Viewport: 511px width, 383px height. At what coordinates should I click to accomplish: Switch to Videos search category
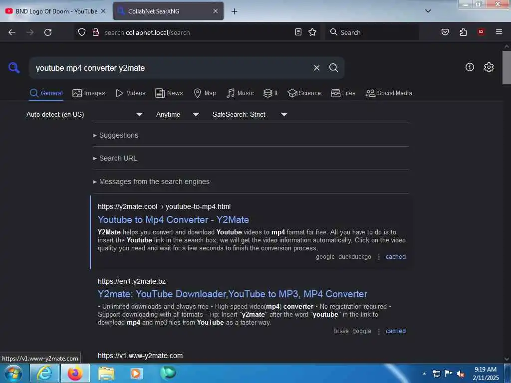(131, 93)
